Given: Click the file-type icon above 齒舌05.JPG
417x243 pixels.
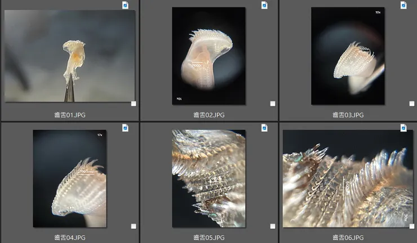Looking at the screenshot, I should 264,128.
